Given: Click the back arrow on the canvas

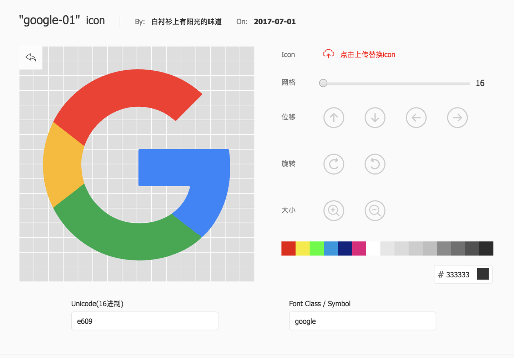Looking at the screenshot, I should 31,57.
